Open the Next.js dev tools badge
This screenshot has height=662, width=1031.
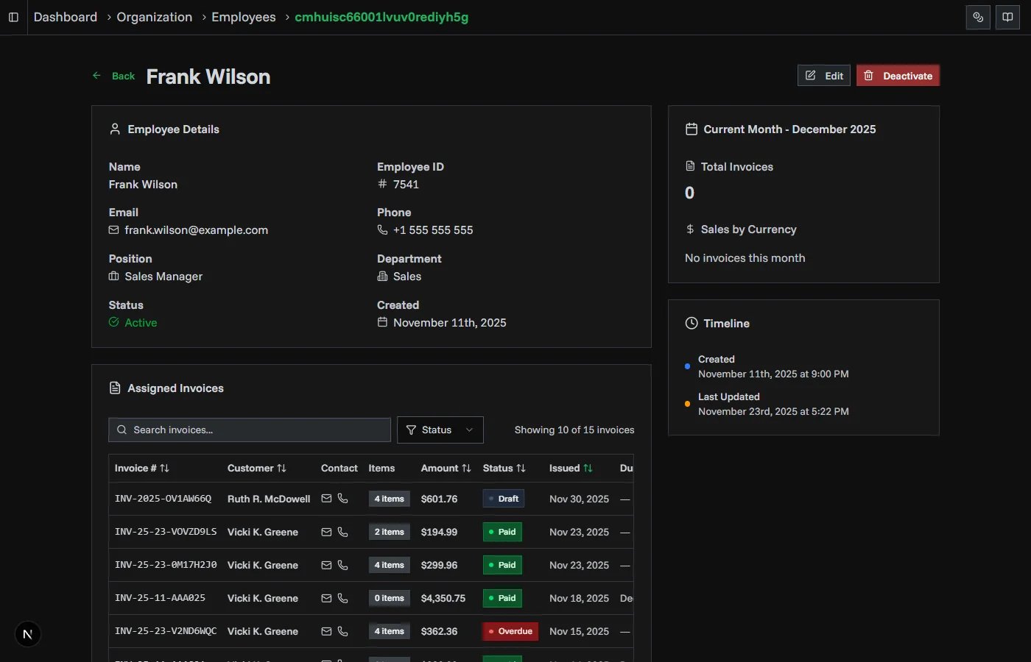pyautogui.click(x=27, y=633)
